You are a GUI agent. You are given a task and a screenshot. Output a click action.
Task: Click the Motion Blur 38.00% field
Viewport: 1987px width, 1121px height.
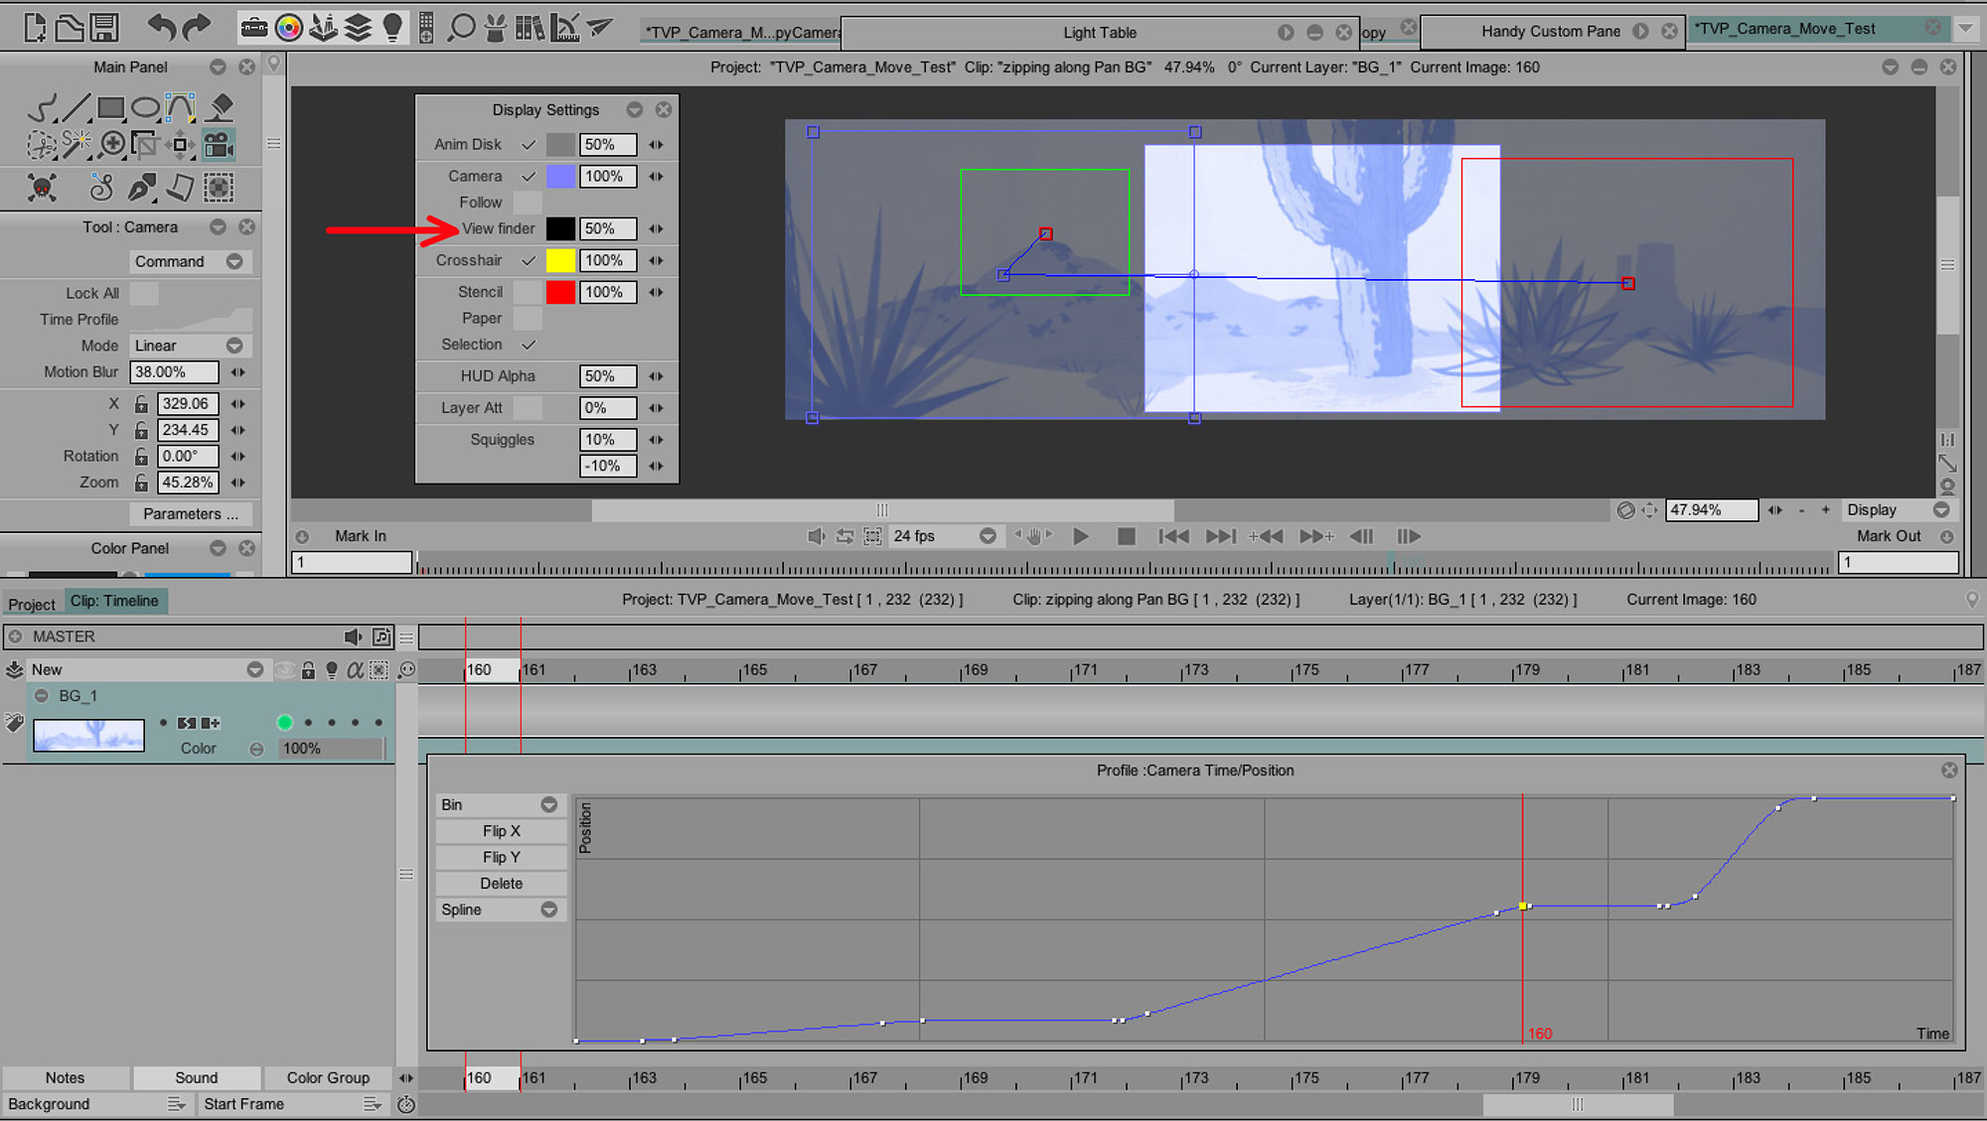coord(174,372)
